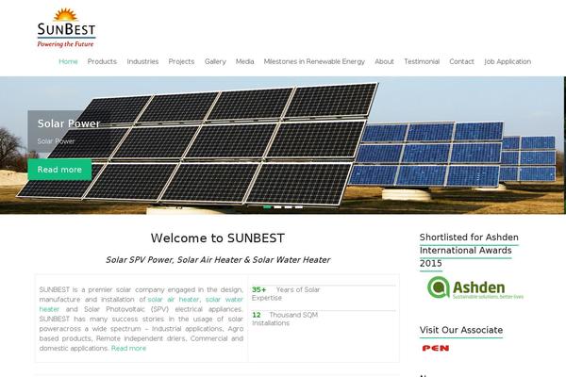Open the Contact page
Viewport: 566px width, 377px height.
(x=461, y=61)
